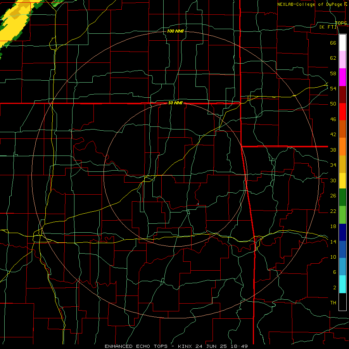Click the white swatch at top of legend

342,43
